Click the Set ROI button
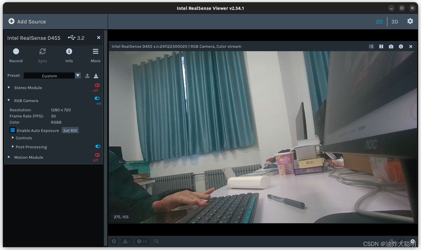Image resolution: width=421 pixels, height=250 pixels. point(70,130)
